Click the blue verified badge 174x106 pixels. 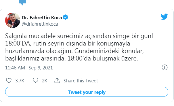tap(66, 17)
